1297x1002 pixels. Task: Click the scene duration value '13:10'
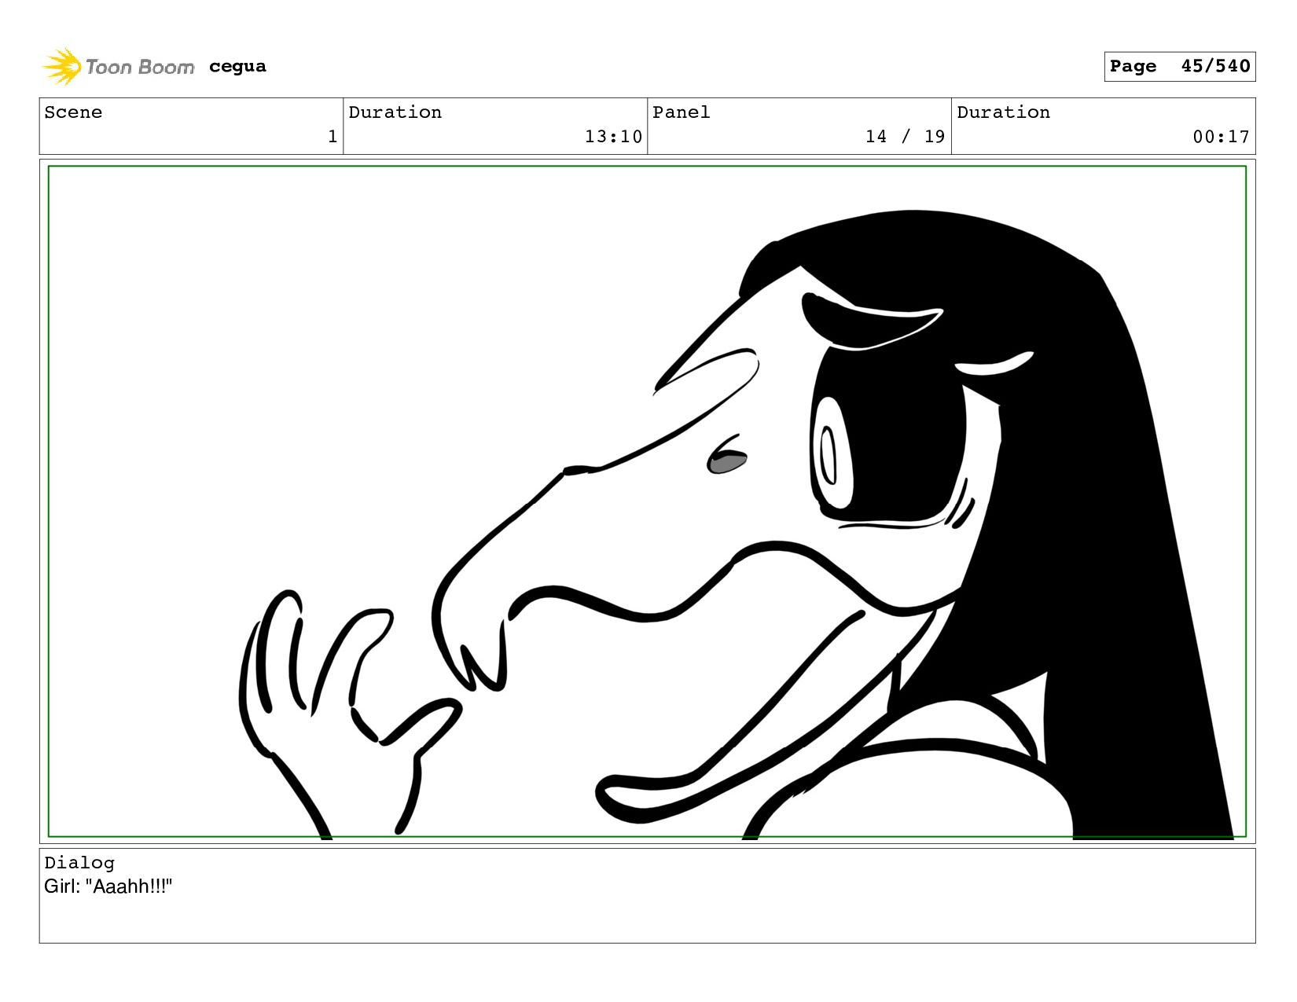613,137
